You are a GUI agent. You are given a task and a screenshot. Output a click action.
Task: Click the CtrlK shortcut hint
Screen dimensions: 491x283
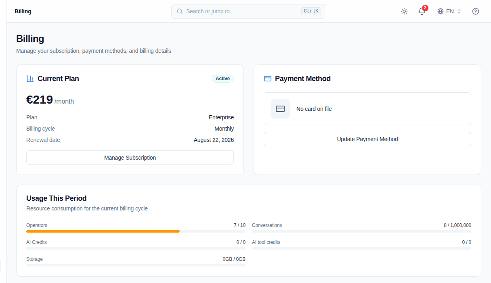311,11
